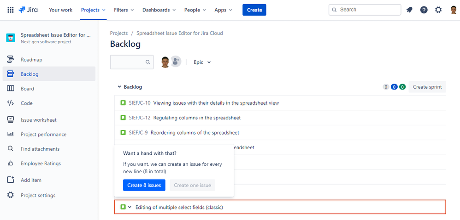Open Employee Ratings in sidebar
Viewport: 460px width, 220px height.
pyautogui.click(x=41, y=164)
